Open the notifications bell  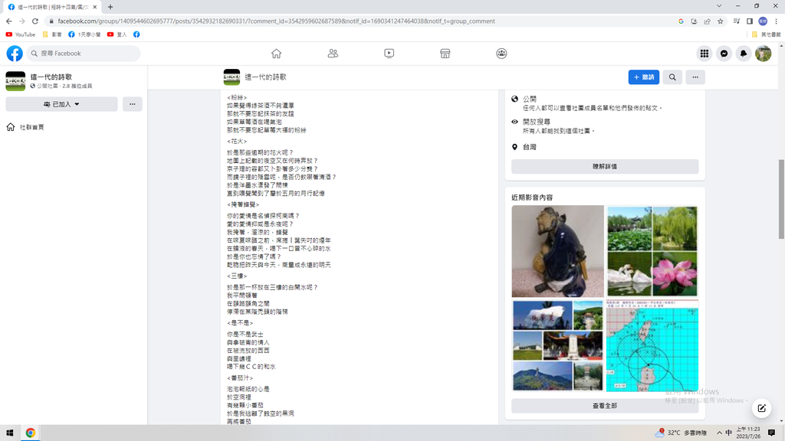pyautogui.click(x=743, y=54)
